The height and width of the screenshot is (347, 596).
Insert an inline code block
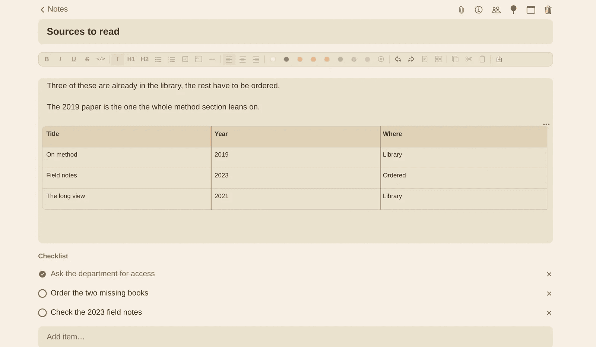point(101,59)
